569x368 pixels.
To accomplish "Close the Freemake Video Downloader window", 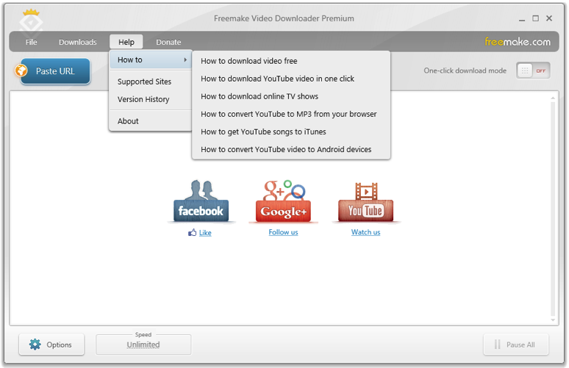I will 549,18.
